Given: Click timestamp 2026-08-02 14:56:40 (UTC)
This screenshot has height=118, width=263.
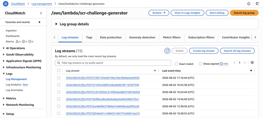Looking at the screenshot, I should (x=178, y=99).
